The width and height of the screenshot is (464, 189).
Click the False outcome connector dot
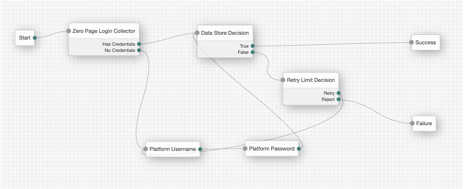(x=253, y=52)
